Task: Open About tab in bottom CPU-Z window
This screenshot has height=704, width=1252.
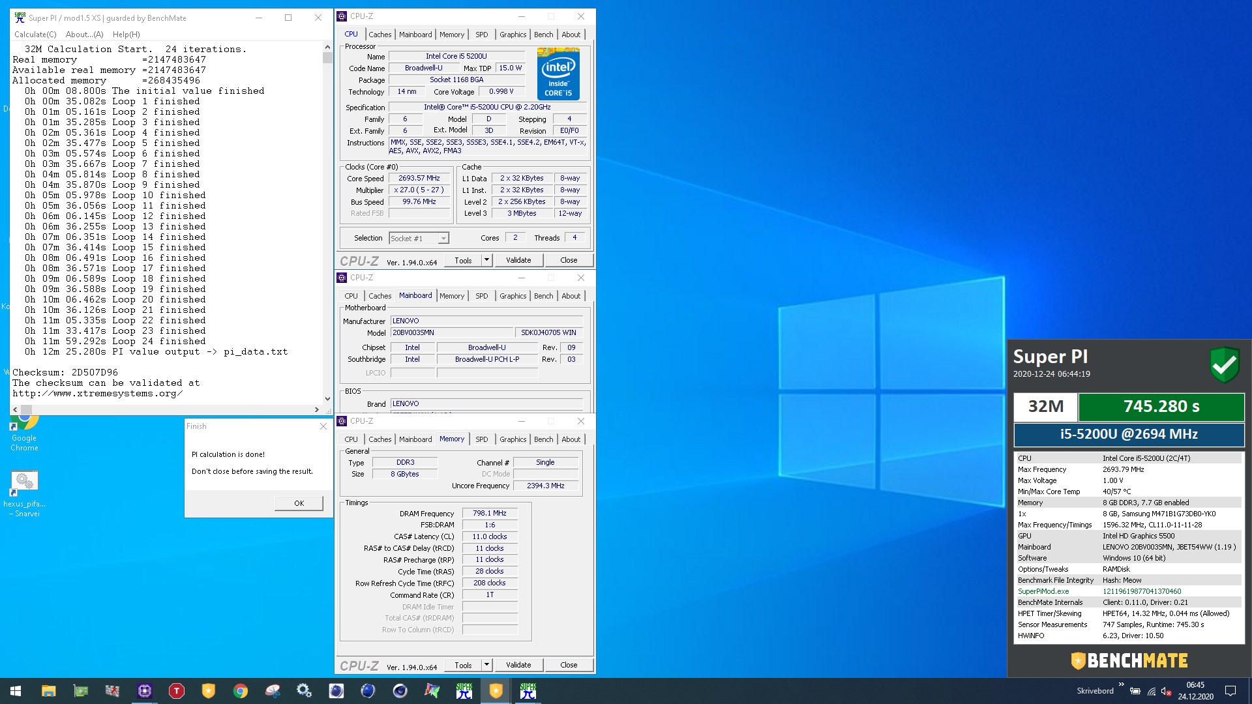Action: (x=571, y=439)
